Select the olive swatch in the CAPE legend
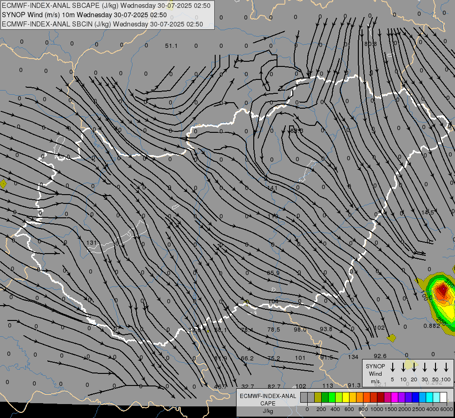 pyautogui.click(x=318, y=397)
